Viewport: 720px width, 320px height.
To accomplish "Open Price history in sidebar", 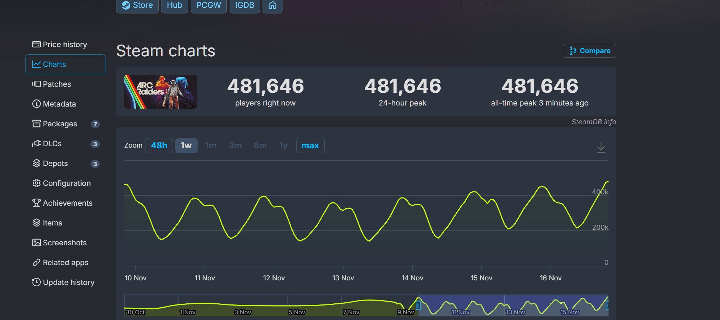I will point(65,45).
